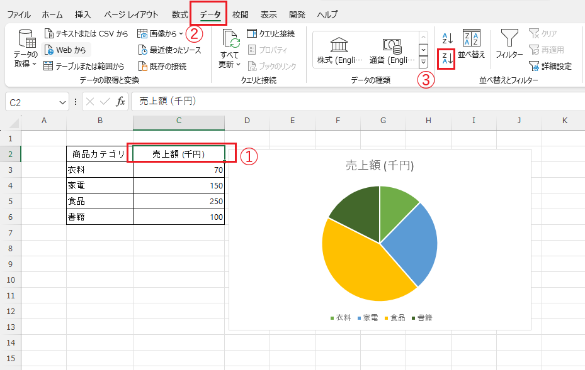Open formula bar options three dots
This screenshot has height=370, width=585.
[x=76, y=102]
